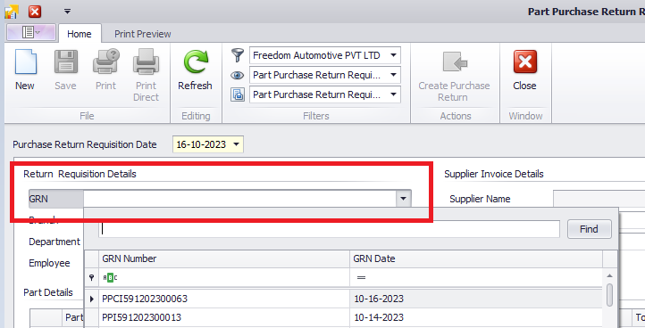Click the app logo icon in title bar
Screen dimensions: 645x328
[11, 12]
